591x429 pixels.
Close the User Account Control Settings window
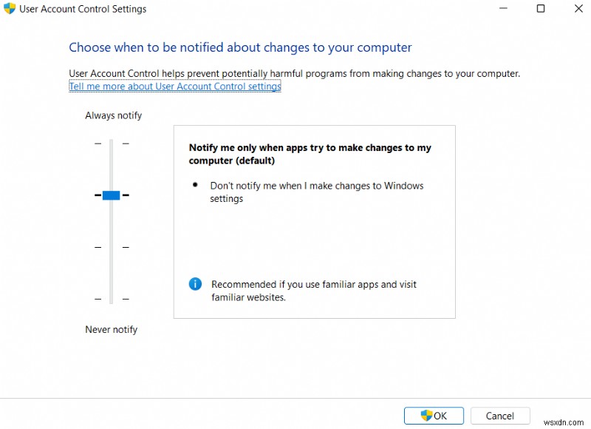pyautogui.click(x=578, y=9)
